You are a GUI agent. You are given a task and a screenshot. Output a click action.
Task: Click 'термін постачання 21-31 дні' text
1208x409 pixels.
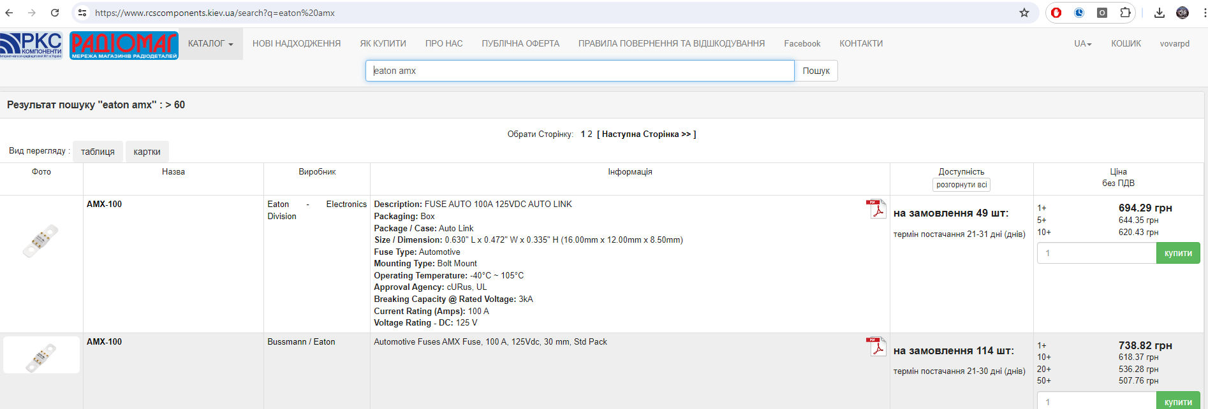point(959,234)
